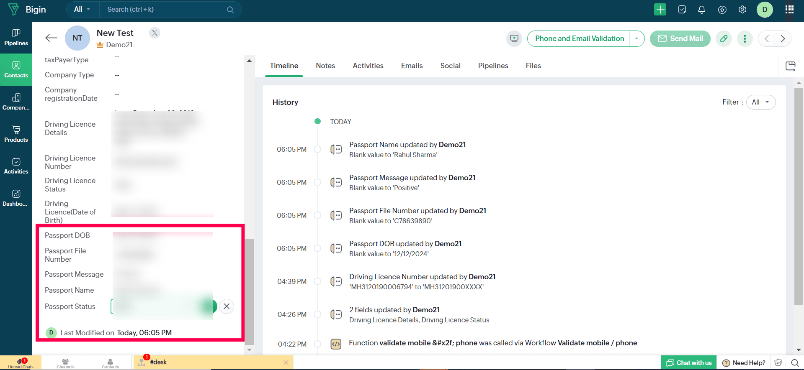Click the 06:05 PM Passport Name timeline marker
The width and height of the screenshot is (804, 370).
coord(317,149)
